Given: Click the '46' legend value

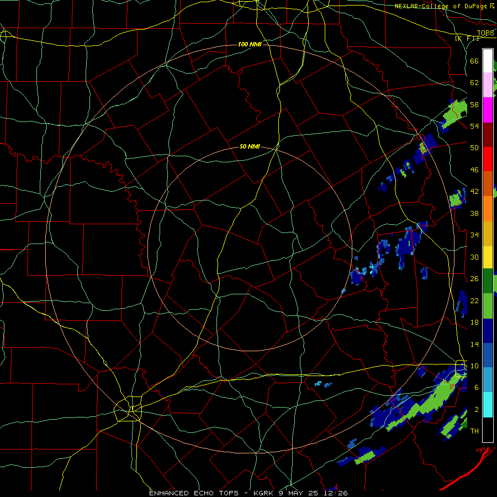Looking at the screenshot, I should tap(474, 170).
